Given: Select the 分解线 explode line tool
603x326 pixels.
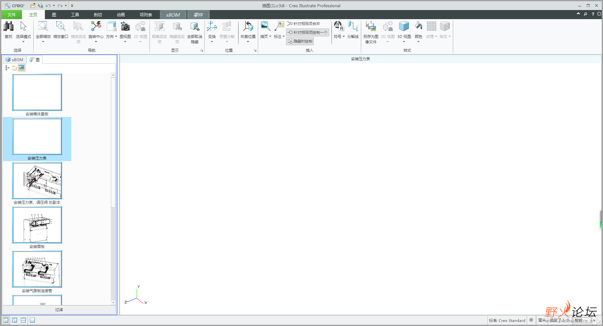Looking at the screenshot, I should pyautogui.click(x=353, y=26).
